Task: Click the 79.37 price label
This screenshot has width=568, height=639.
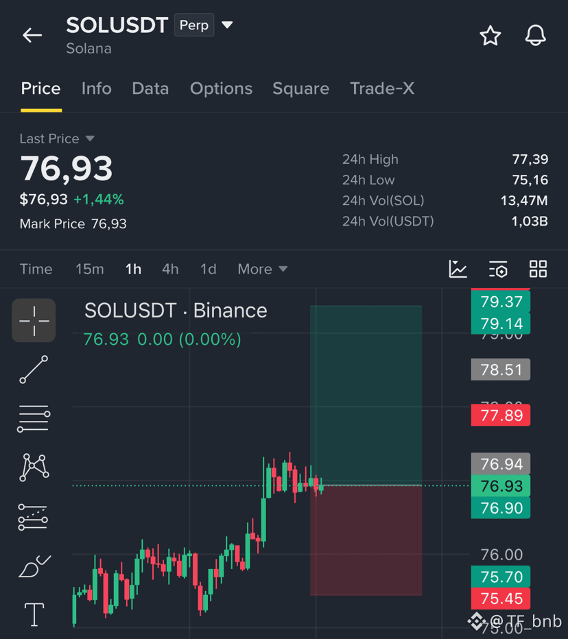Action: pyautogui.click(x=501, y=302)
